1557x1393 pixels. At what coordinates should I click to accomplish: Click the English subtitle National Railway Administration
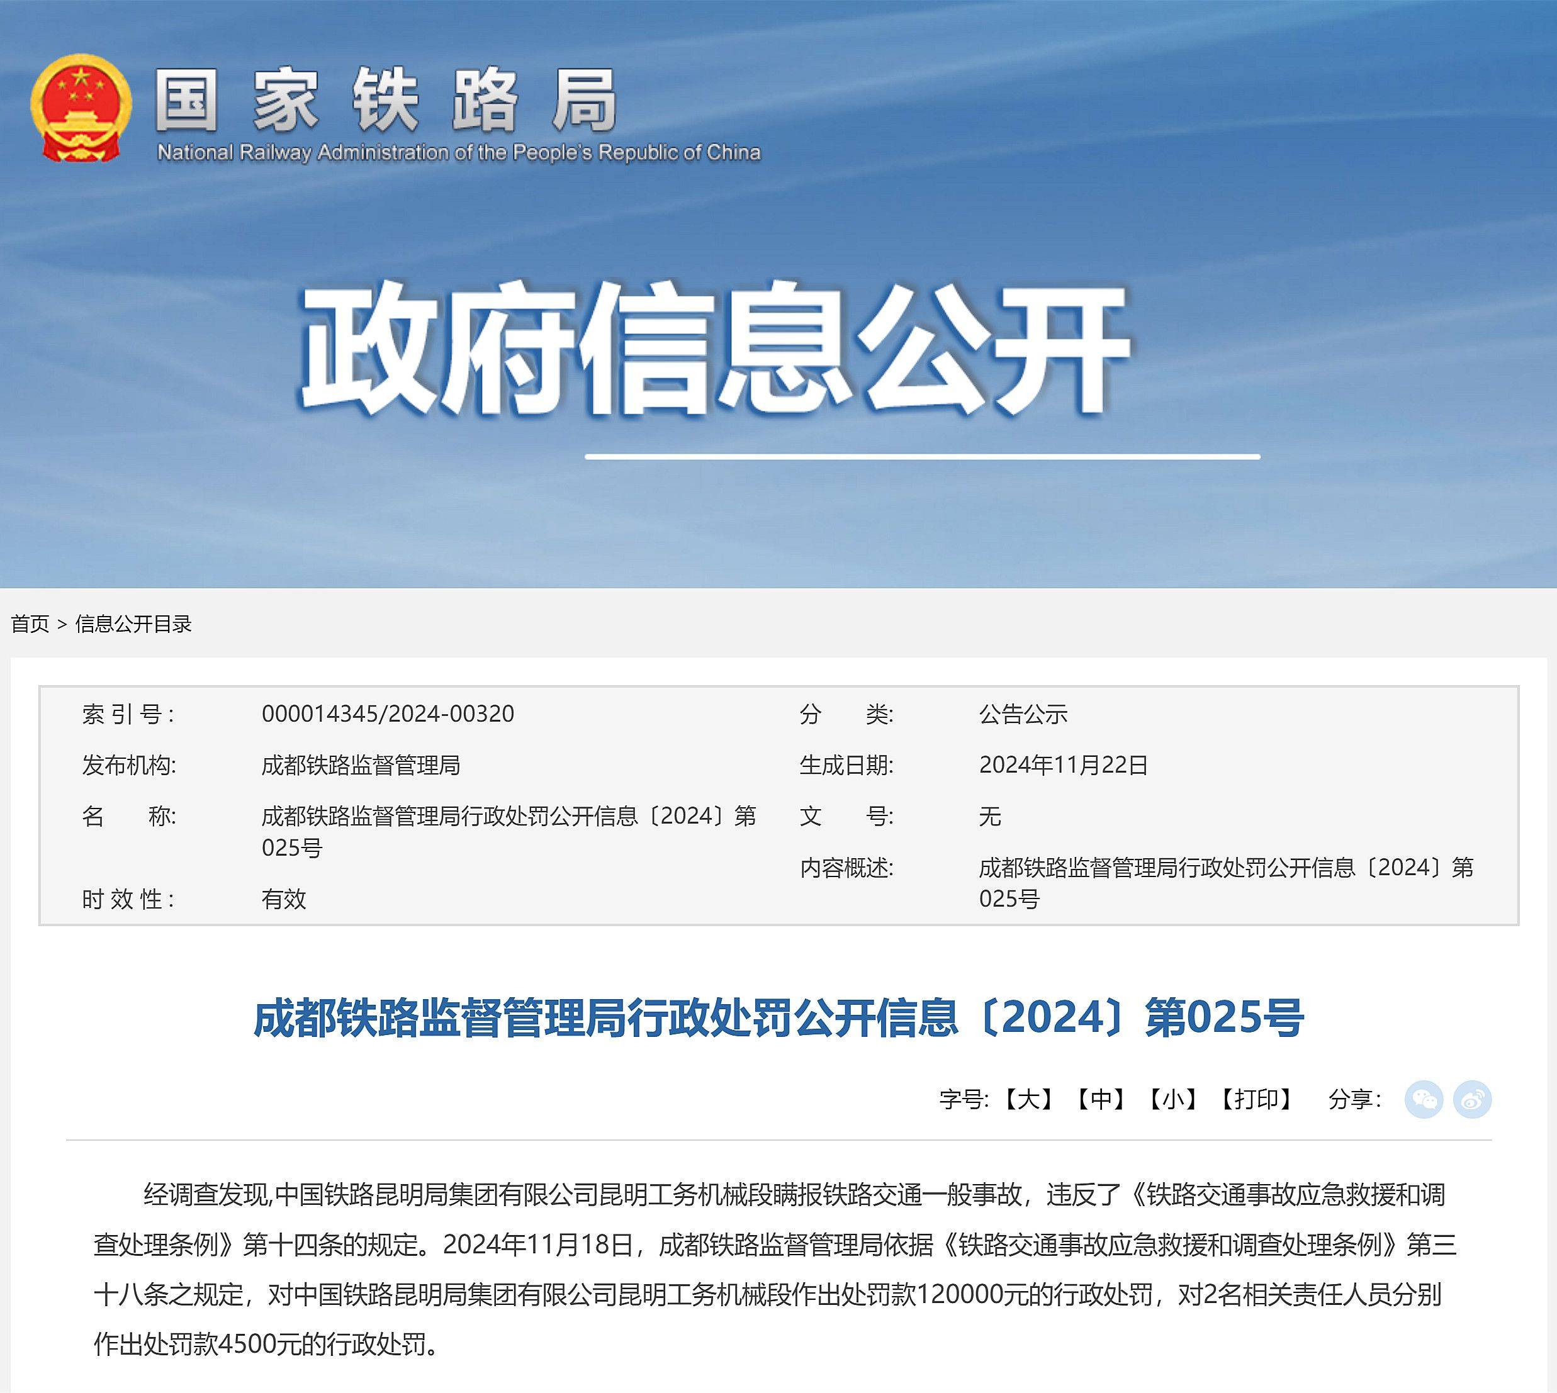click(459, 152)
